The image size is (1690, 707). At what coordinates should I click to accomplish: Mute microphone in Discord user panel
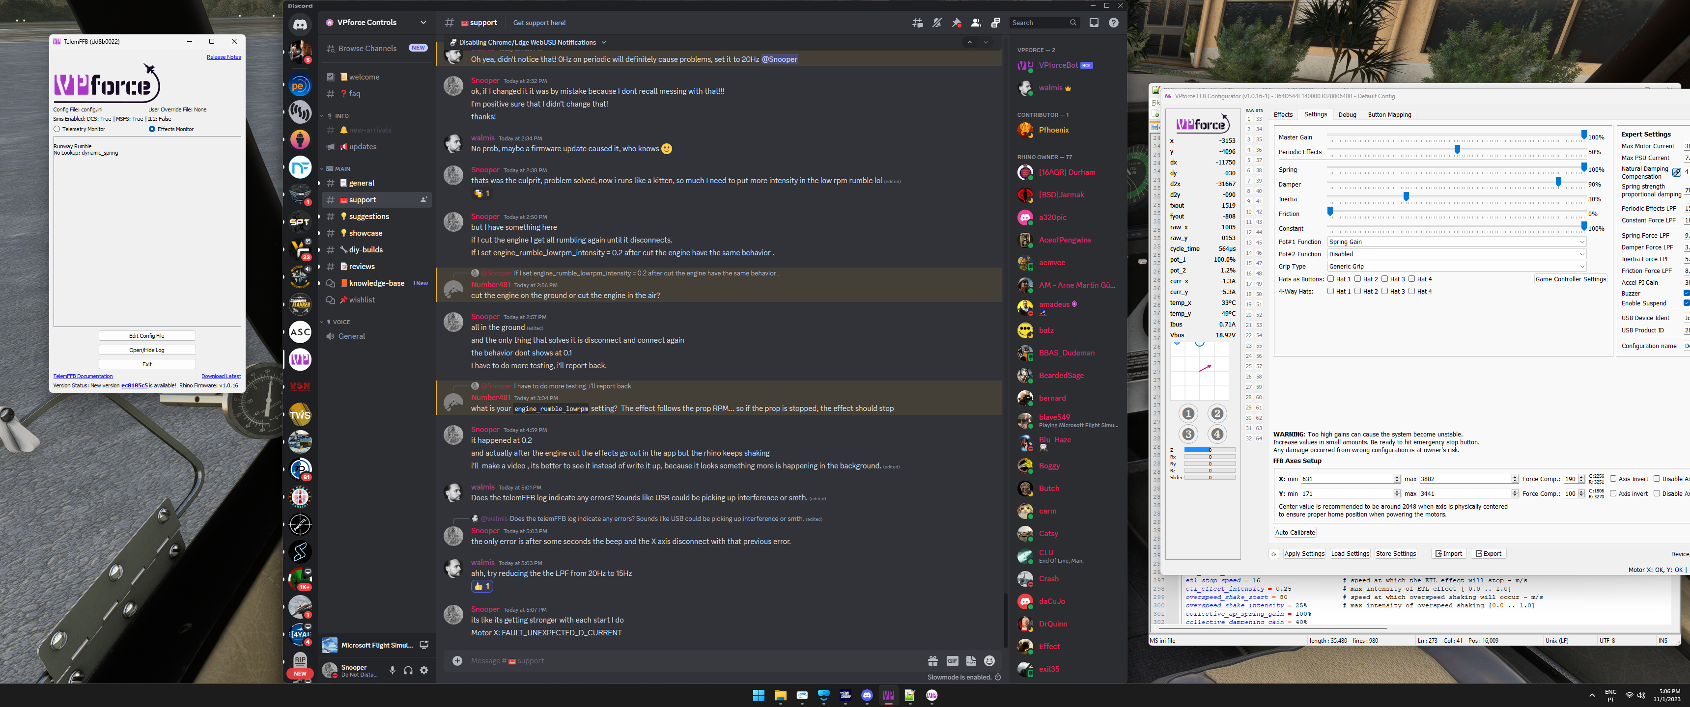[x=393, y=670]
